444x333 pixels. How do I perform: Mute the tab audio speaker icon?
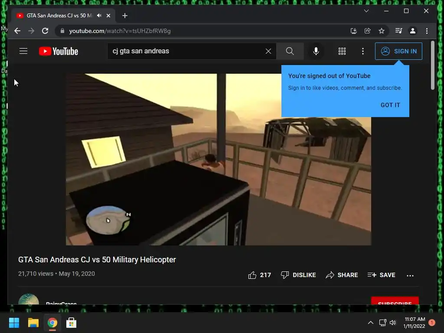point(99,16)
